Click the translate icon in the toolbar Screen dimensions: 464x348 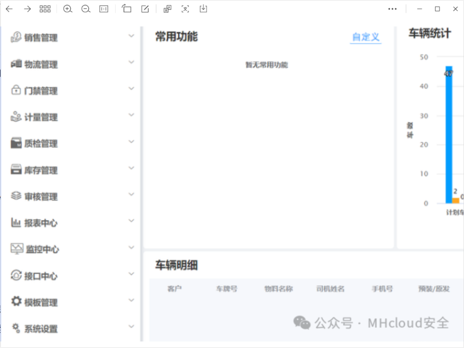pyautogui.click(x=167, y=9)
